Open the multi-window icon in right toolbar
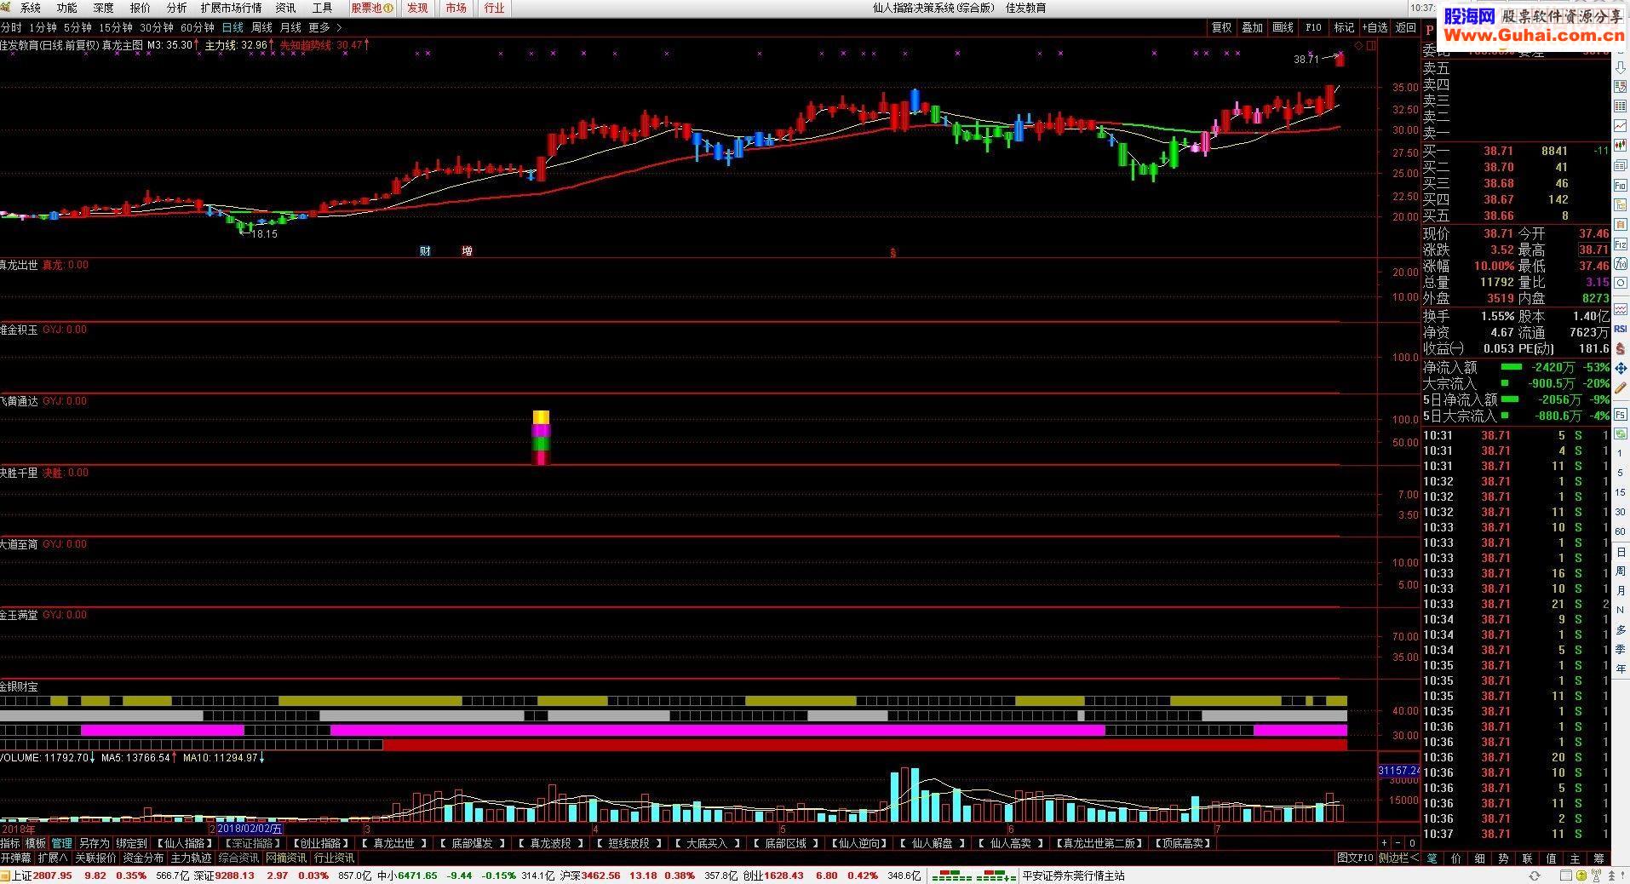The width and height of the screenshot is (1630, 884). (x=1621, y=165)
